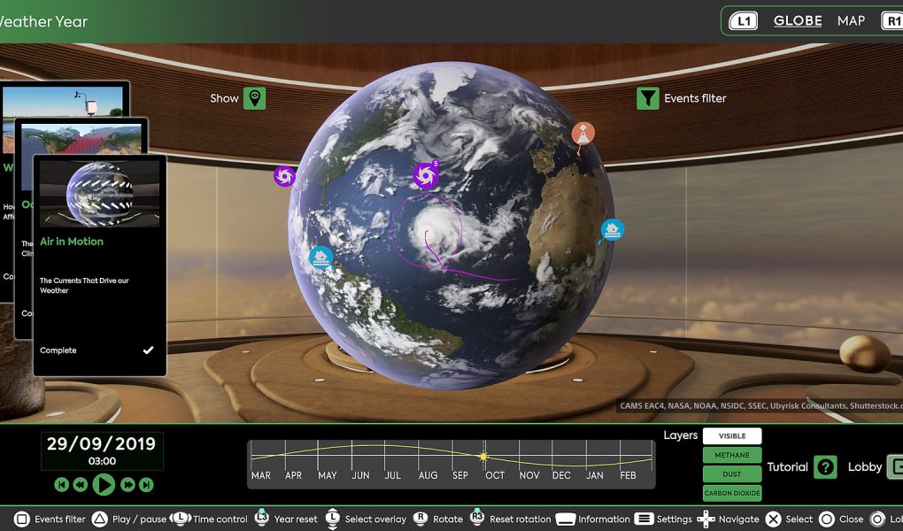Click the d-pad Navigate hint icon
This screenshot has width=903, height=531.
pyautogui.click(x=706, y=519)
